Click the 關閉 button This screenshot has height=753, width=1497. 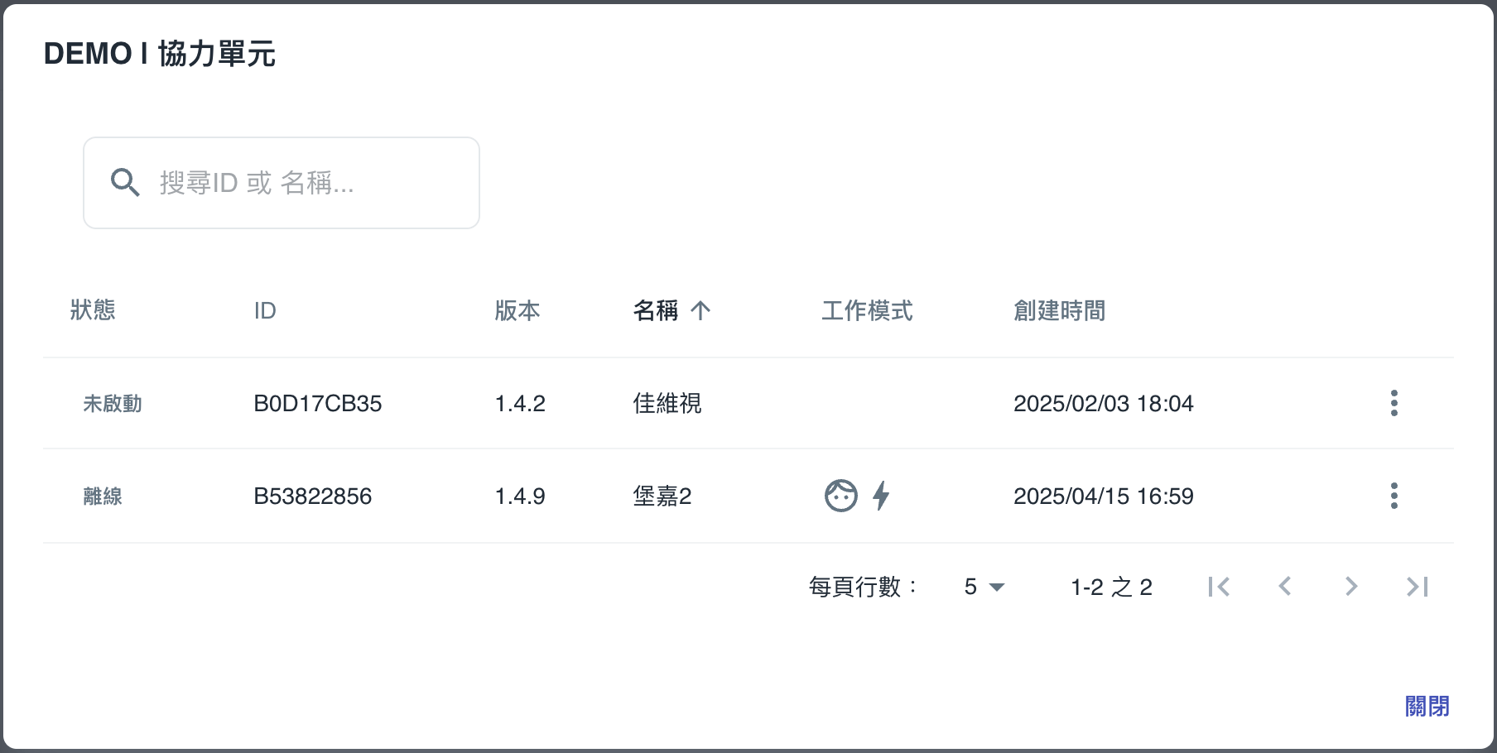point(1427,706)
